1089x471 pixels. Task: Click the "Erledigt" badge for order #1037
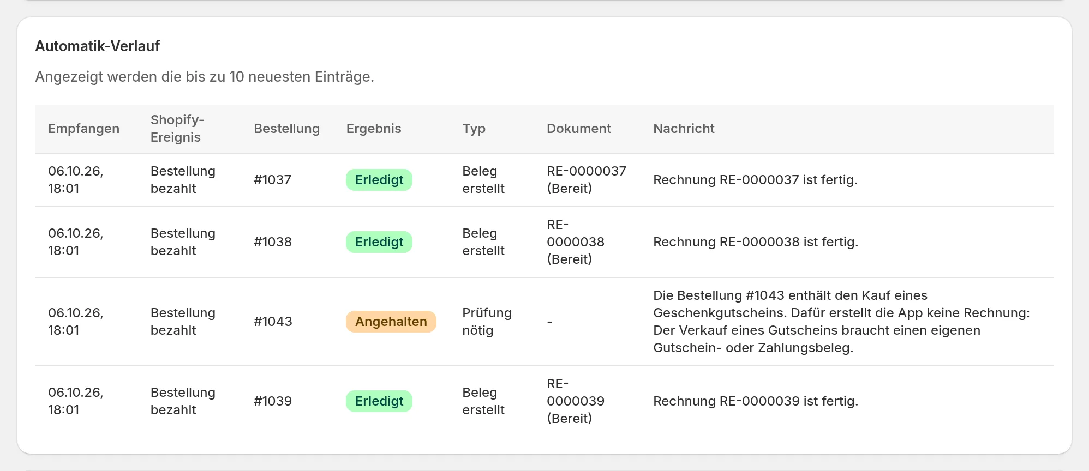point(379,180)
